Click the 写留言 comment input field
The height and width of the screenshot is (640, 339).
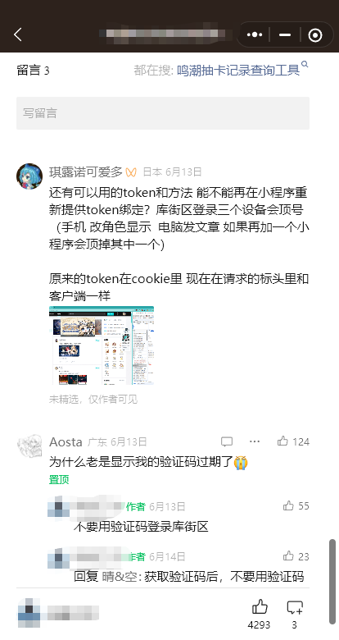(163, 113)
